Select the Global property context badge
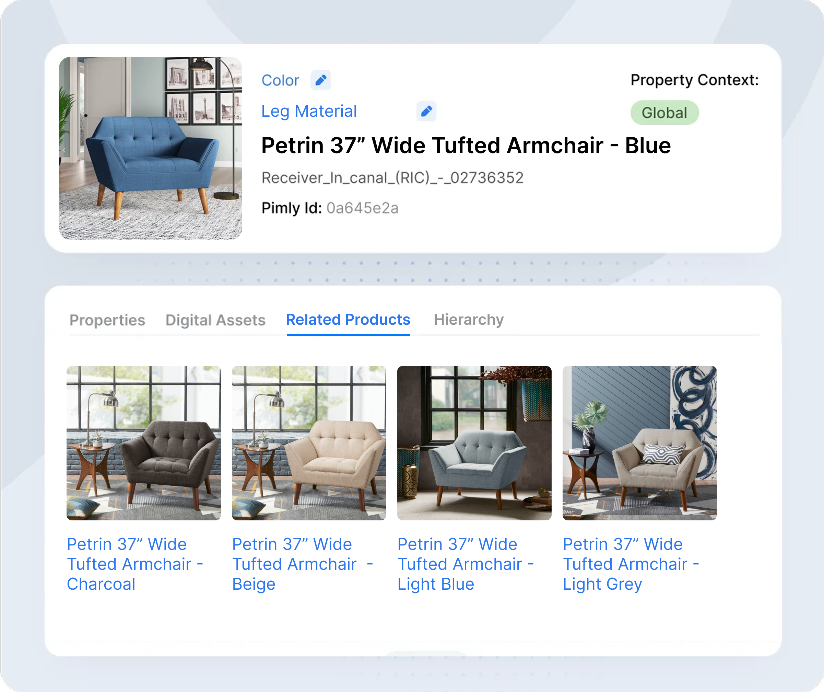Image resolution: width=824 pixels, height=692 pixels. (x=664, y=113)
